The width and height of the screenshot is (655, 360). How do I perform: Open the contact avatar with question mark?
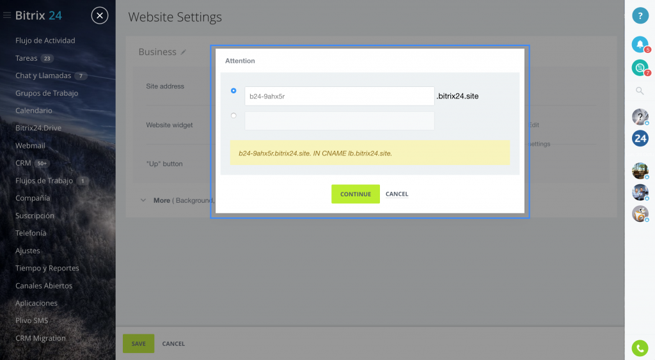point(640,117)
